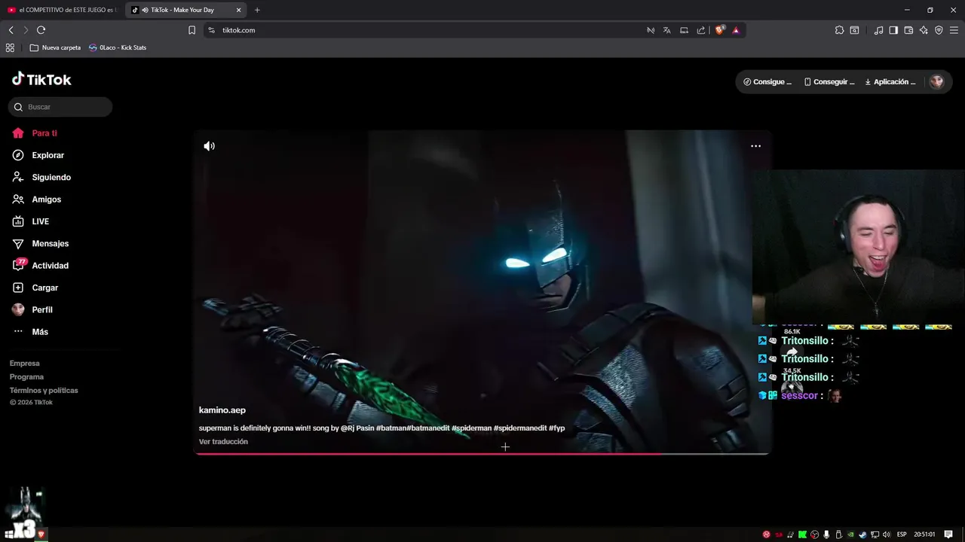Open the profile avatar menu at top right

936,82
